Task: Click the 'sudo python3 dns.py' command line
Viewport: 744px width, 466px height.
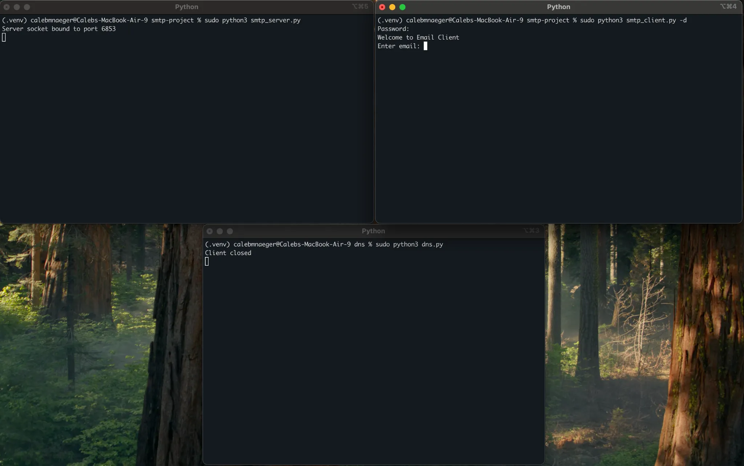Action: click(x=409, y=245)
